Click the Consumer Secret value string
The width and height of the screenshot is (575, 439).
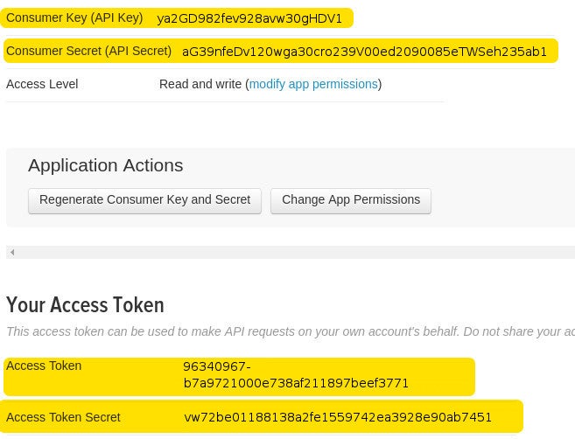point(364,52)
